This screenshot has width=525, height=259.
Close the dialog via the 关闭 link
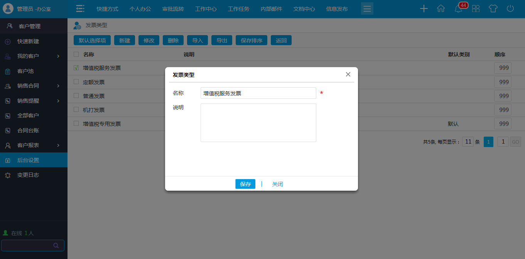click(x=278, y=184)
